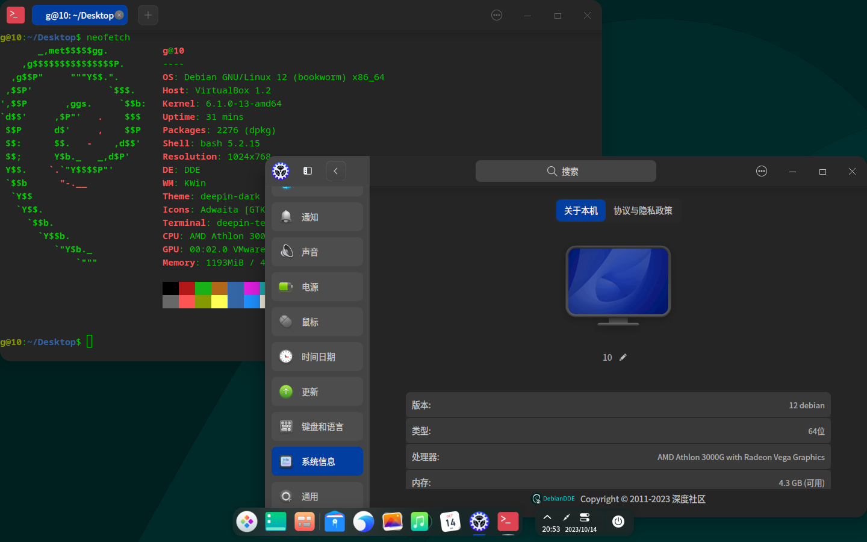Open the launcher icon in the dock
The width and height of the screenshot is (867, 542).
tap(247, 522)
